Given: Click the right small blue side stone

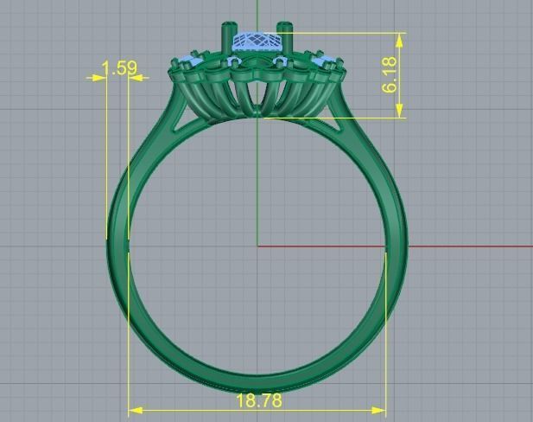Looking at the screenshot, I should [x=323, y=61].
